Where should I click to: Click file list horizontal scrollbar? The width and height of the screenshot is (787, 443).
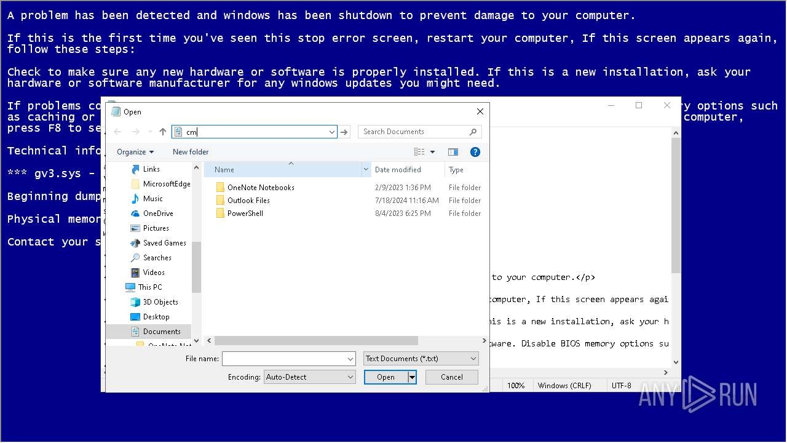pyautogui.click(x=316, y=340)
